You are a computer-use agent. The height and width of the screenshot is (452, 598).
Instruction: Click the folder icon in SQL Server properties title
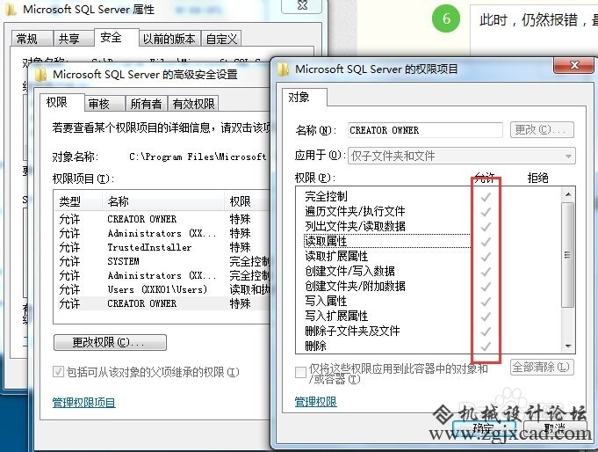pos(11,9)
